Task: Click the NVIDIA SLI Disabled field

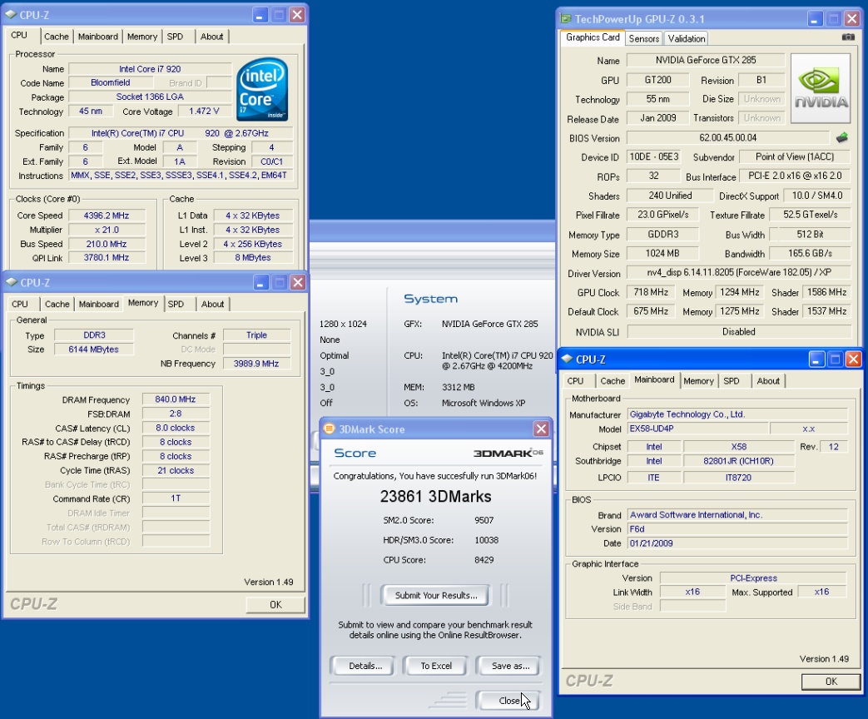Action: tap(738, 331)
